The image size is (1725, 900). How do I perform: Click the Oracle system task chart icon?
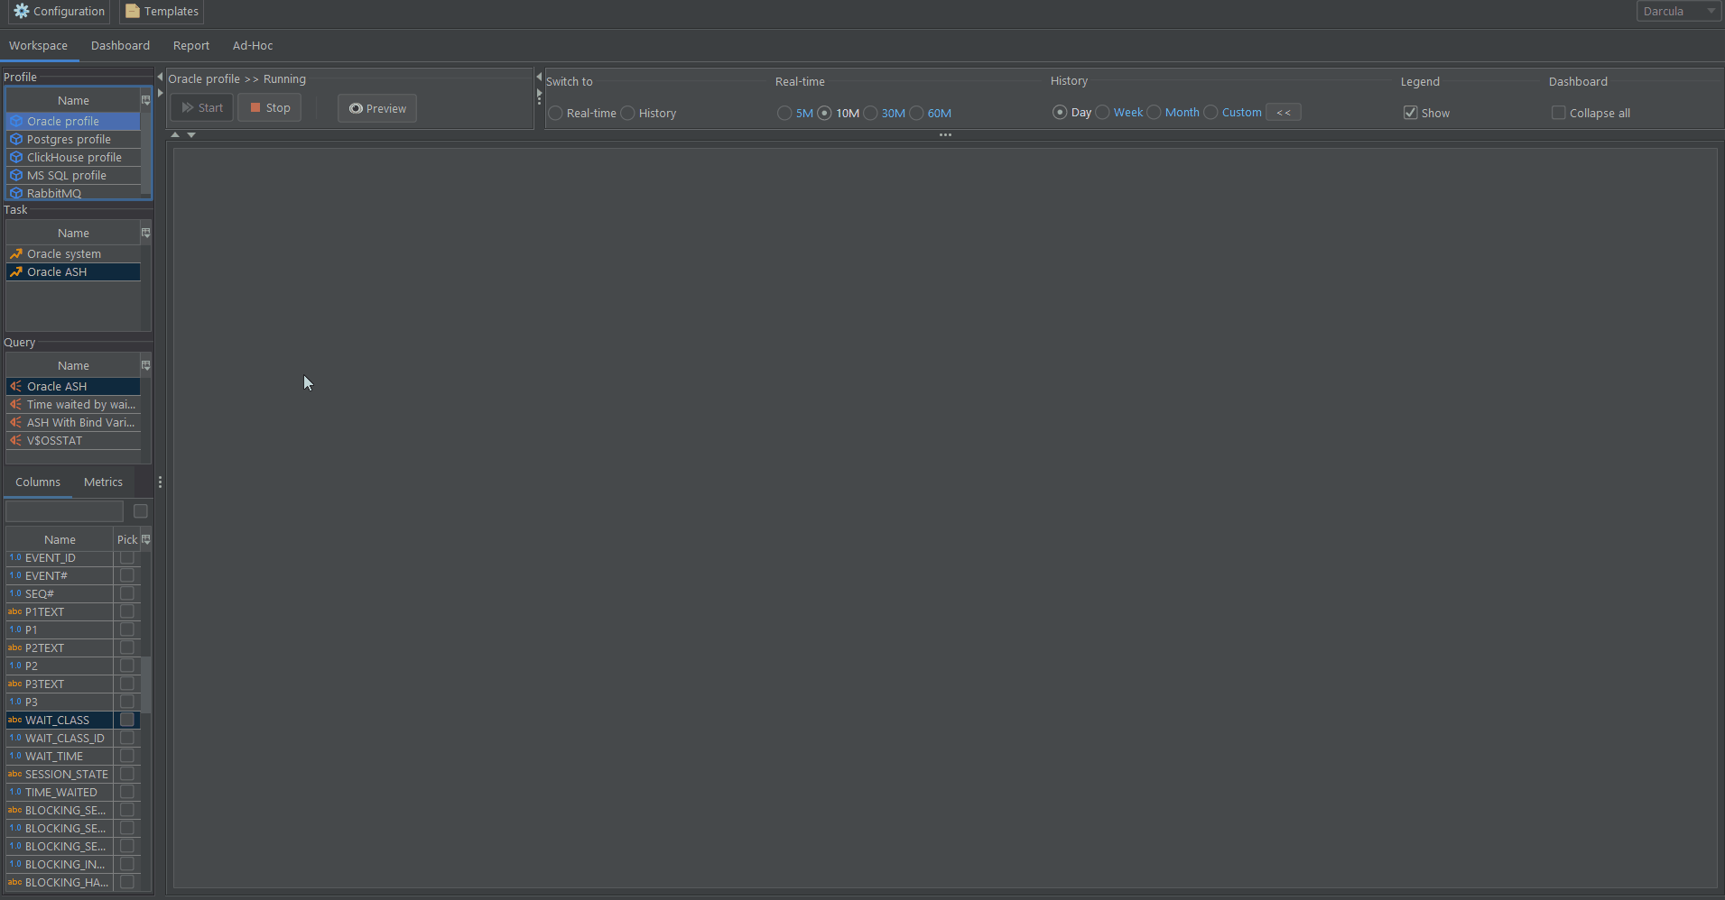point(16,253)
